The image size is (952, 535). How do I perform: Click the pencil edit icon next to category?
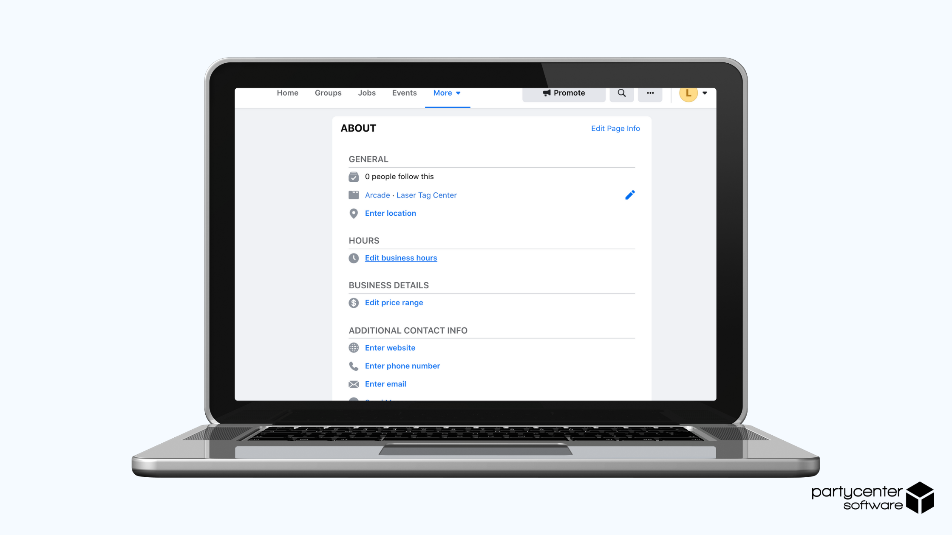point(630,194)
